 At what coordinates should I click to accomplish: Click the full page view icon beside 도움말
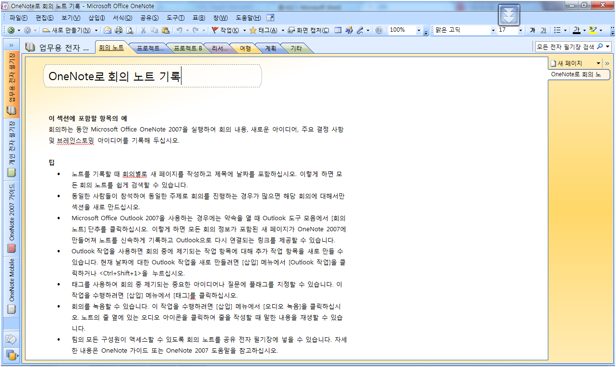[x=270, y=18]
